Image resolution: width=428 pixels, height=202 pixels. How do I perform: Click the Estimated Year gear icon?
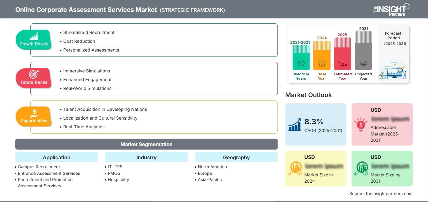(342, 63)
